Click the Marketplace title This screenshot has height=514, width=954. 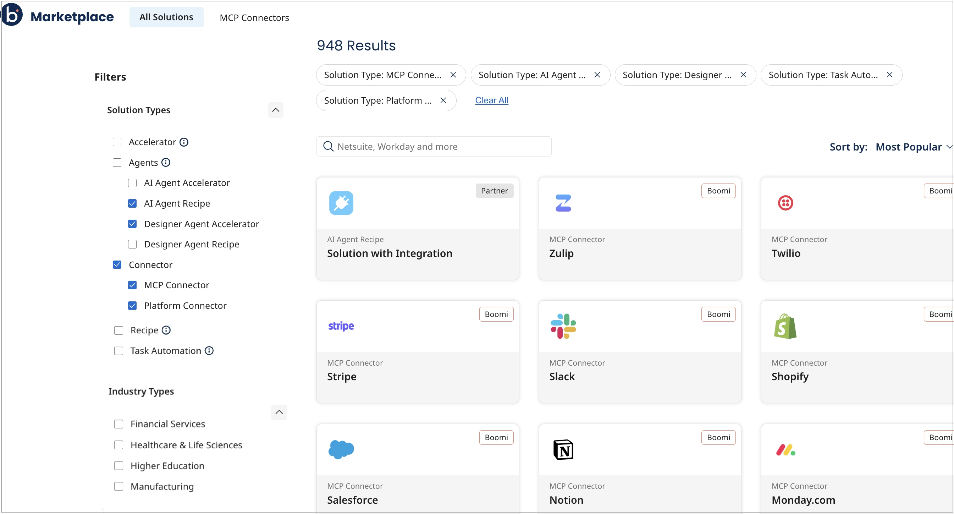(72, 17)
